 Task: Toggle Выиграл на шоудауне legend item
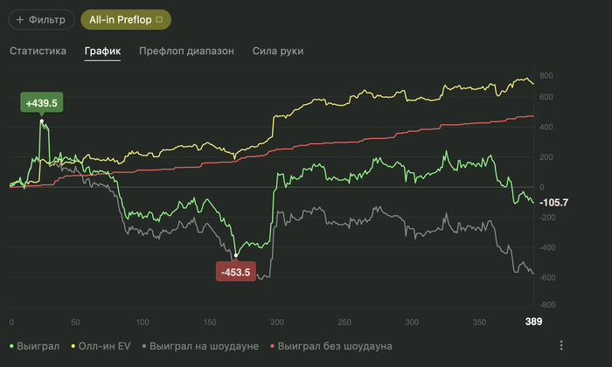click(204, 347)
